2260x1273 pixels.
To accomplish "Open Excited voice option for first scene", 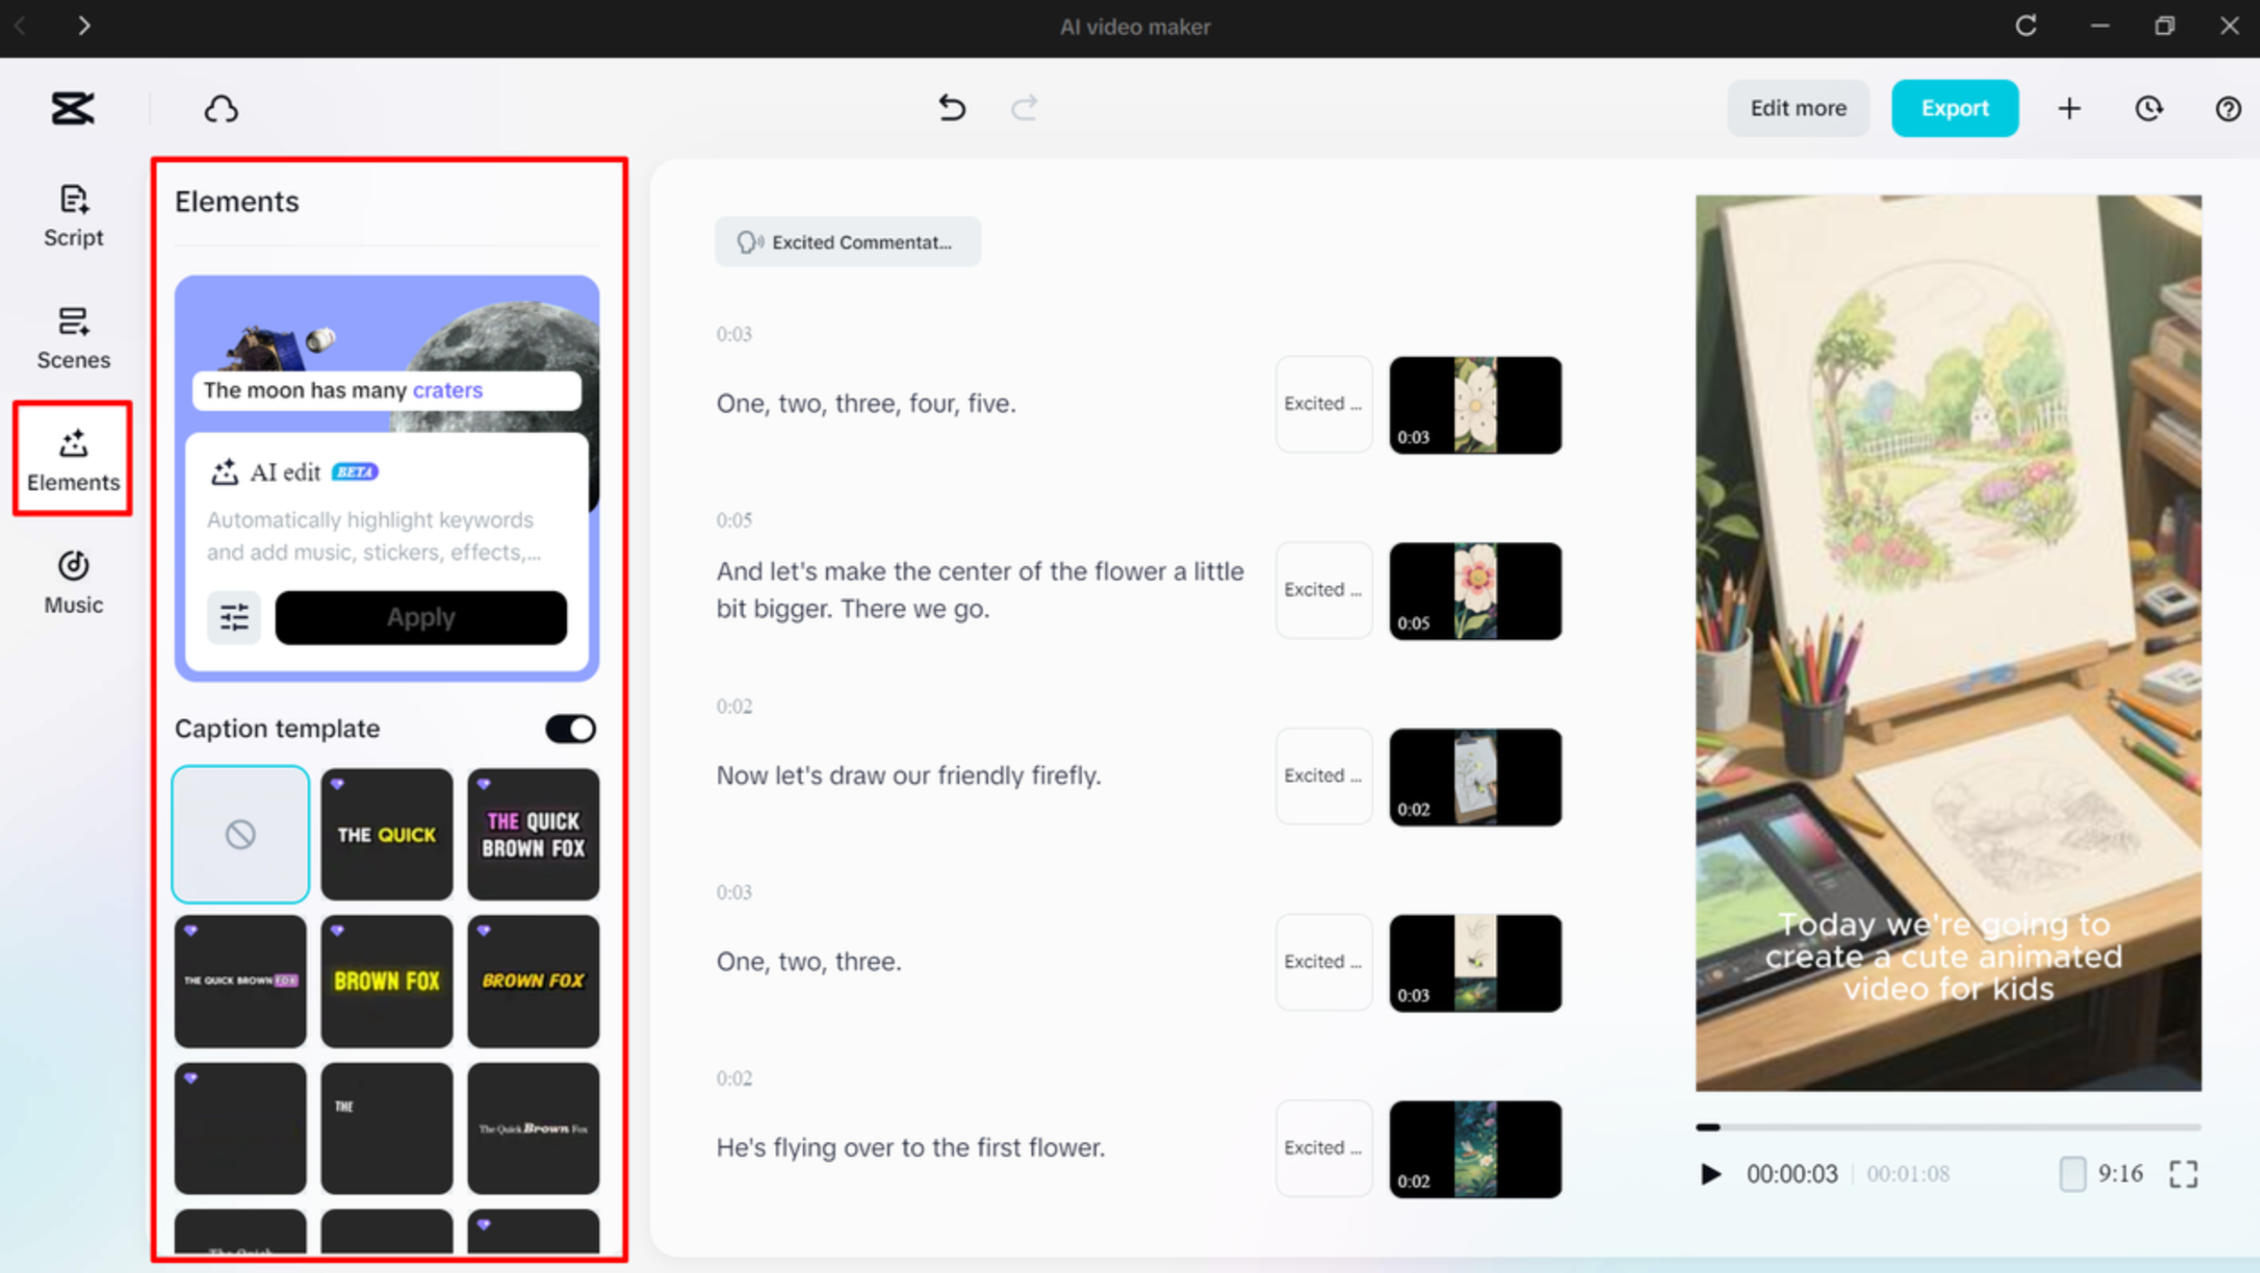I will (1323, 403).
